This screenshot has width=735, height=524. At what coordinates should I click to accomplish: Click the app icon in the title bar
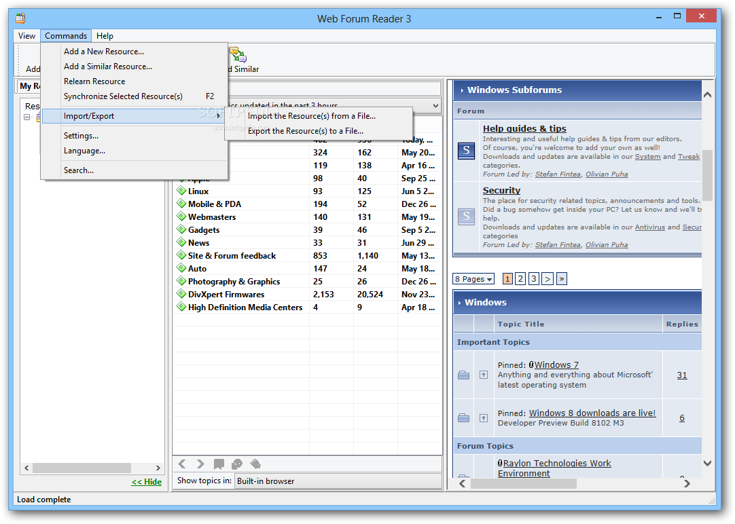[x=20, y=18]
